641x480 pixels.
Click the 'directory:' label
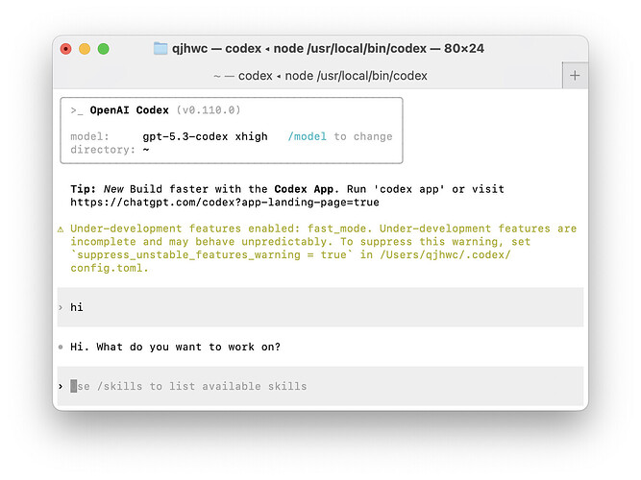pos(103,150)
